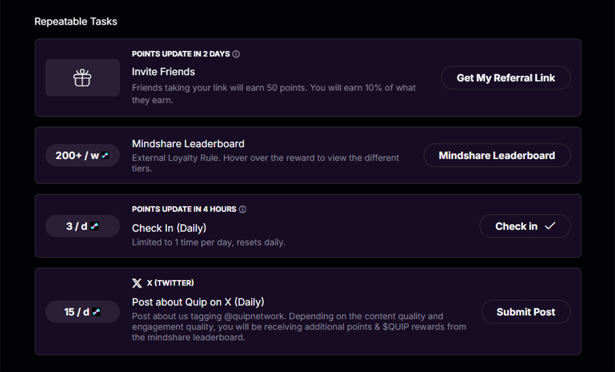Select the Mindshare Leaderboard task heading text
Viewport: 615px width, 372px height.
188,144
